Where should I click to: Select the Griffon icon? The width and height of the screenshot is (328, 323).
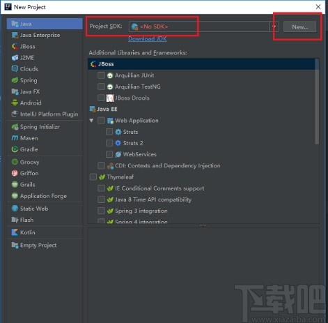[15, 173]
